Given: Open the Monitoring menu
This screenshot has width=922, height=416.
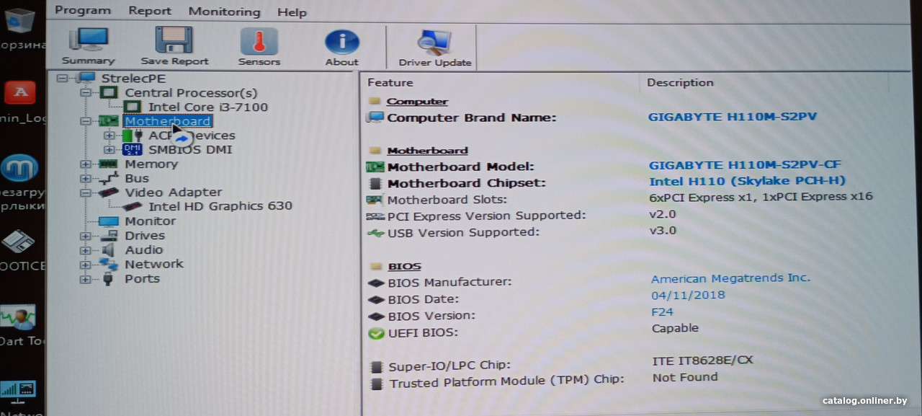Looking at the screenshot, I should click(224, 12).
